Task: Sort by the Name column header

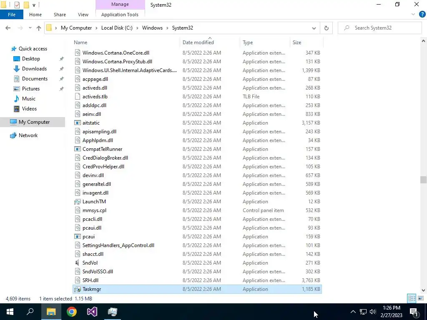Action: 80,42
